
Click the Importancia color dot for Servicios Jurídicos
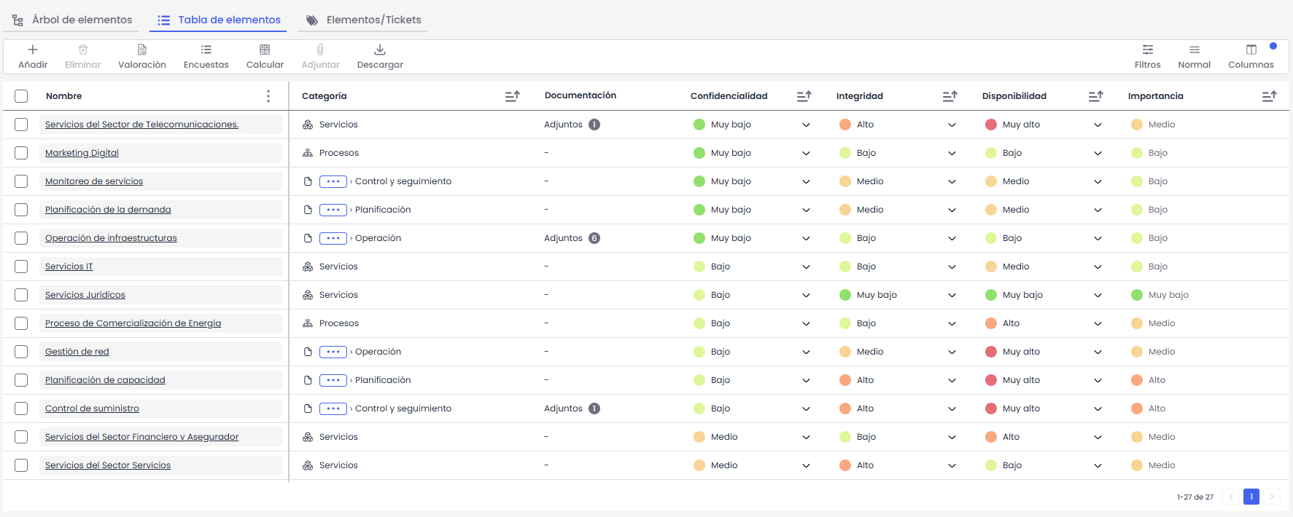click(x=1137, y=295)
